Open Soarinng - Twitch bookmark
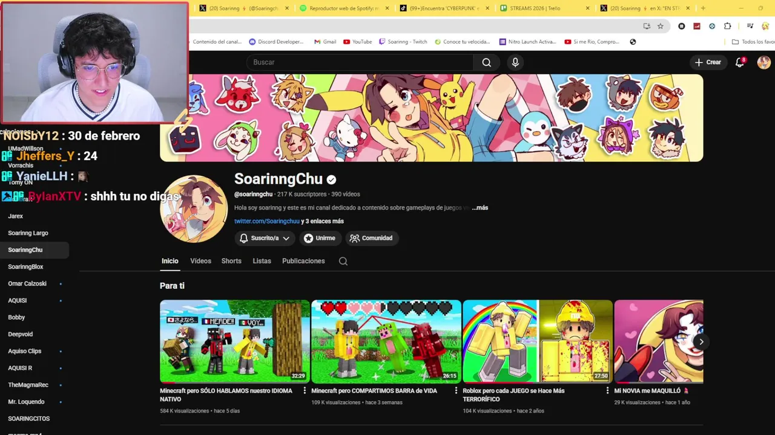 pyautogui.click(x=403, y=42)
